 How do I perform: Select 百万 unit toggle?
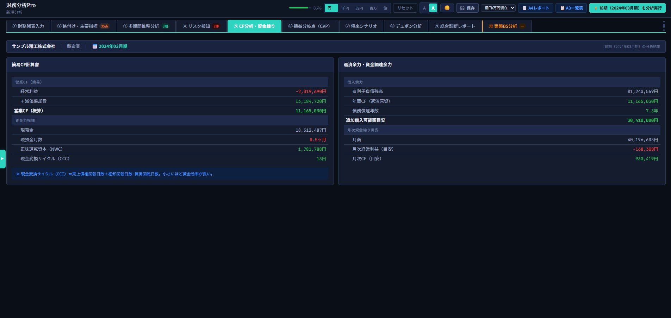click(373, 8)
